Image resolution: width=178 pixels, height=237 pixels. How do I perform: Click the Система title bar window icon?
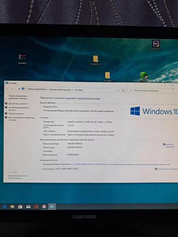pos(7,83)
